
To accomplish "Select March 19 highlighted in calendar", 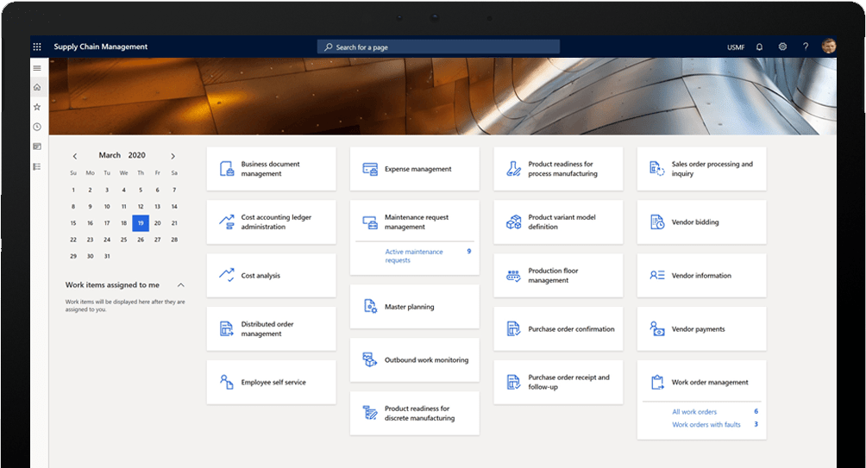I will pos(141,223).
